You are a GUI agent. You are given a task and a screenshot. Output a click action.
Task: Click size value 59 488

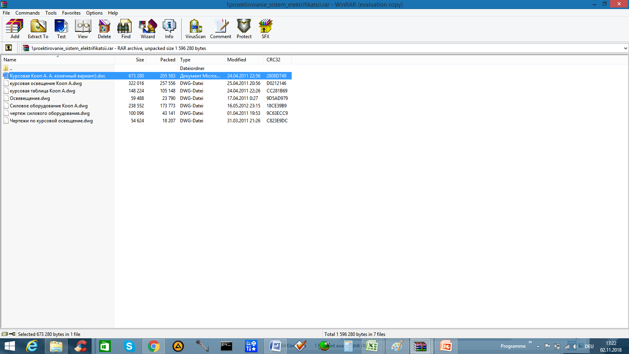click(x=137, y=98)
